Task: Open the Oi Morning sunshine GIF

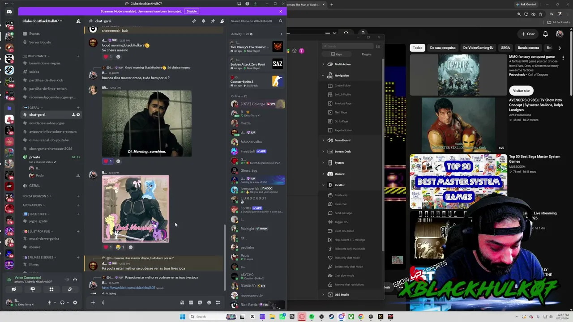Action: (x=147, y=123)
